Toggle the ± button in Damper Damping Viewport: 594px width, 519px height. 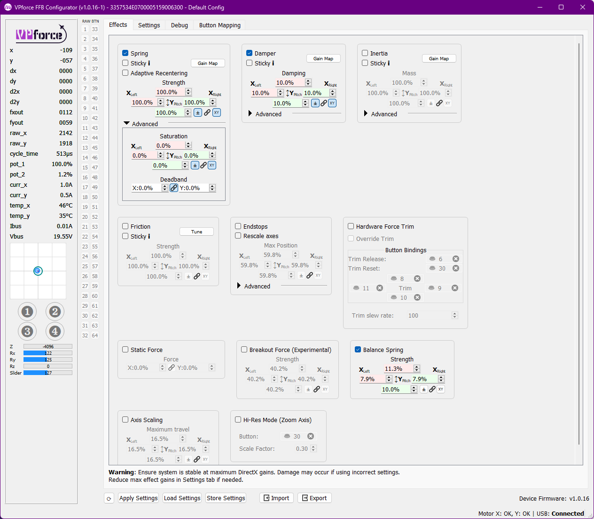click(x=315, y=103)
